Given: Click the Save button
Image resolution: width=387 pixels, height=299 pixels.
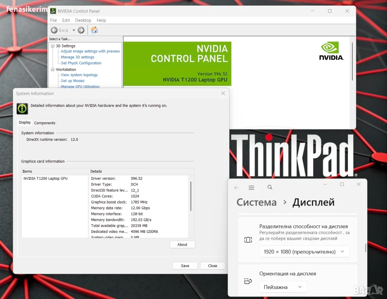Looking at the screenshot, I should pos(185,266).
